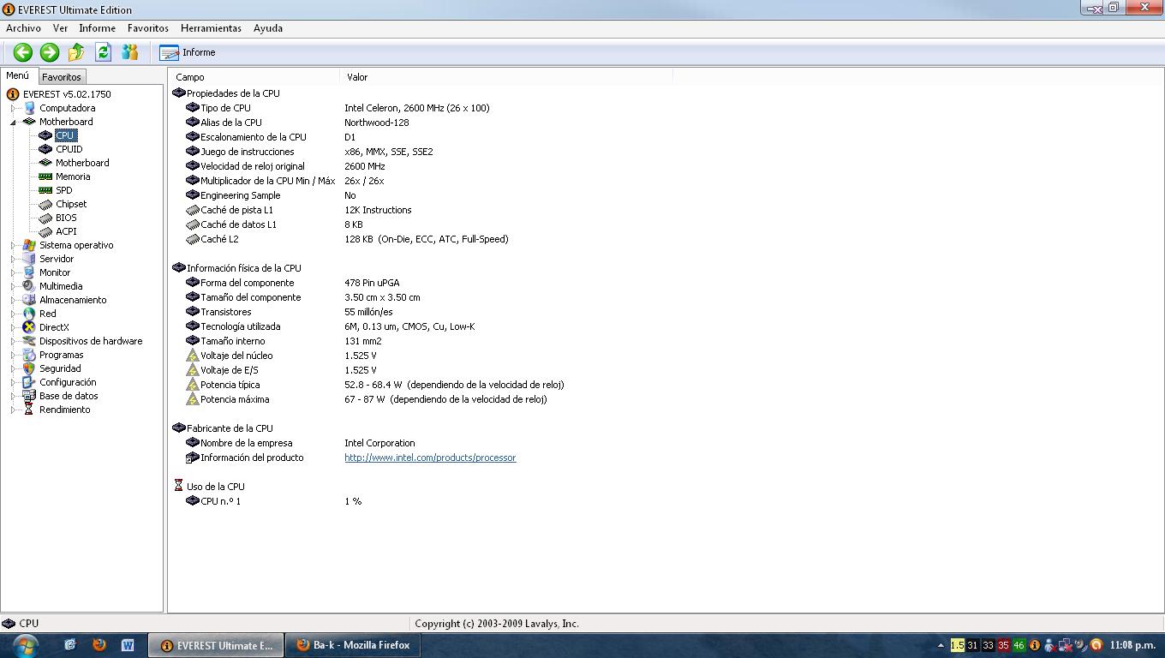Image resolution: width=1165 pixels, height=658 pixels.
Task: Launch Word from the taskbar quick launch
Action: point(128,645)
